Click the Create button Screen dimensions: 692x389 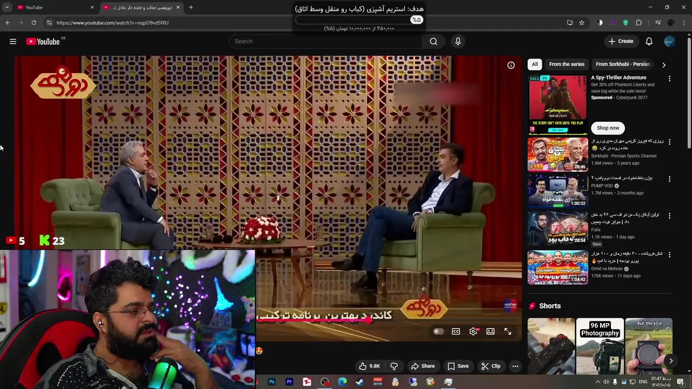click(x=621, y=42)
